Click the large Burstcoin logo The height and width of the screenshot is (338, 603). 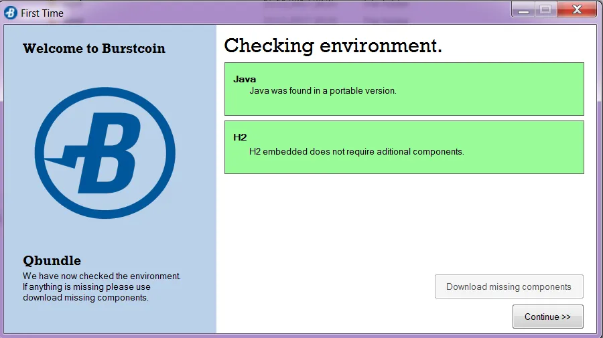coord(105,153)
